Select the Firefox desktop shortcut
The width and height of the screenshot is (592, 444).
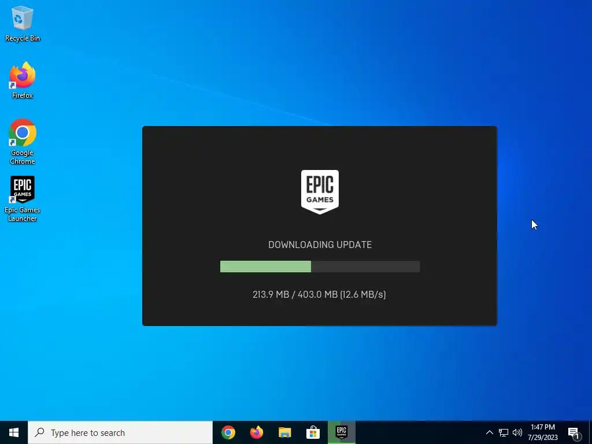point(23,80)
